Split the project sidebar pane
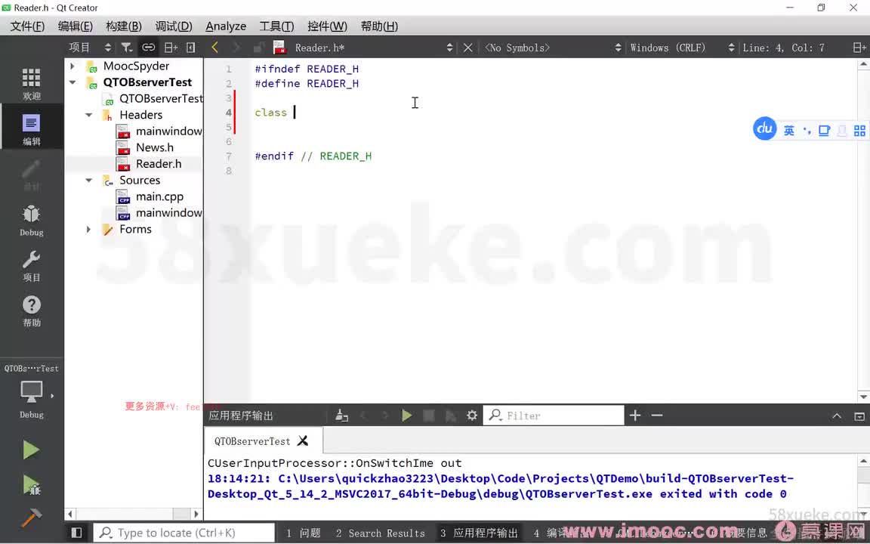 pyautogui.click(x=171, y=48)
